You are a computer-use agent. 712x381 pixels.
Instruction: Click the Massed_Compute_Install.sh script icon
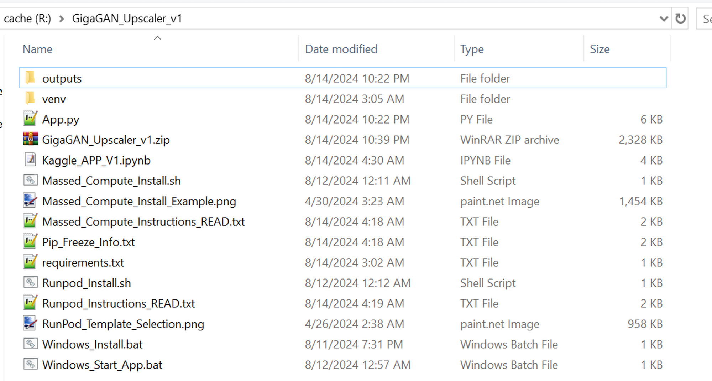point(30,180)
